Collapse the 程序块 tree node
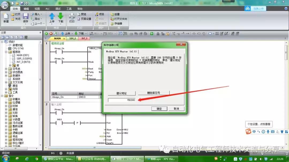Image resolution: width=289 pixels, height=162 pixels. 6,52
